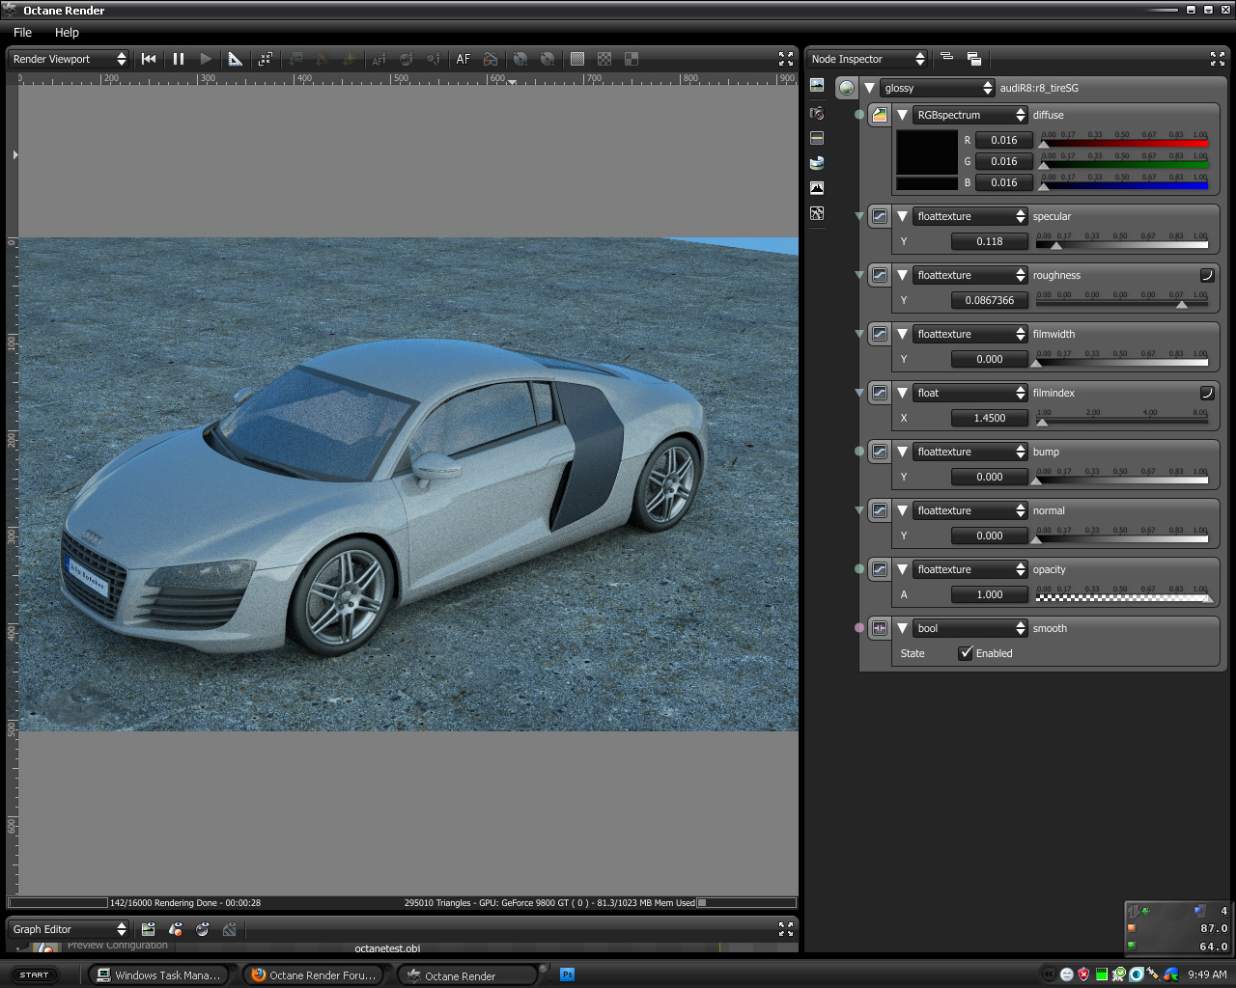Open the Help menu
The height and width of the screenshot is (988, 1236).
(x=67, y=32)
